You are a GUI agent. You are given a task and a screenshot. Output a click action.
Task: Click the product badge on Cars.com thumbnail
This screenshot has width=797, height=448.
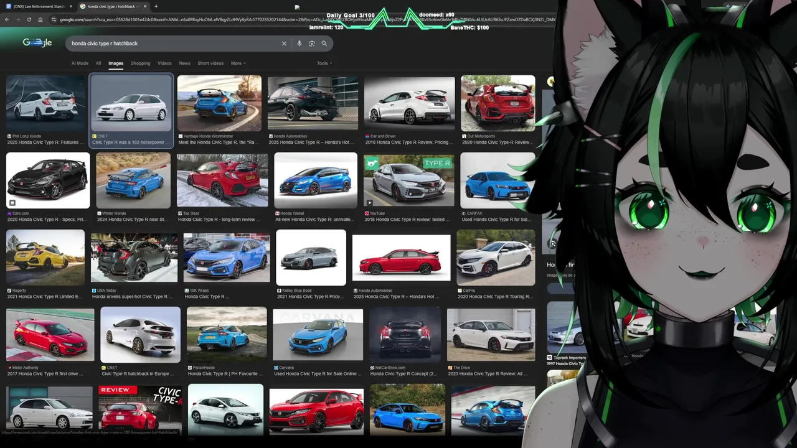(12, 202)
